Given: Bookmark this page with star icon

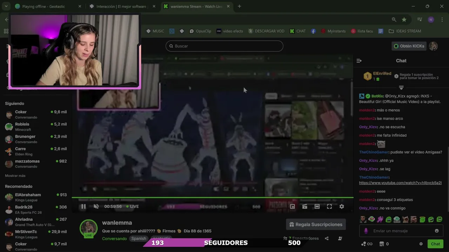Looking at the screenshot, I should pyautogui.click(x=404, y=20).
